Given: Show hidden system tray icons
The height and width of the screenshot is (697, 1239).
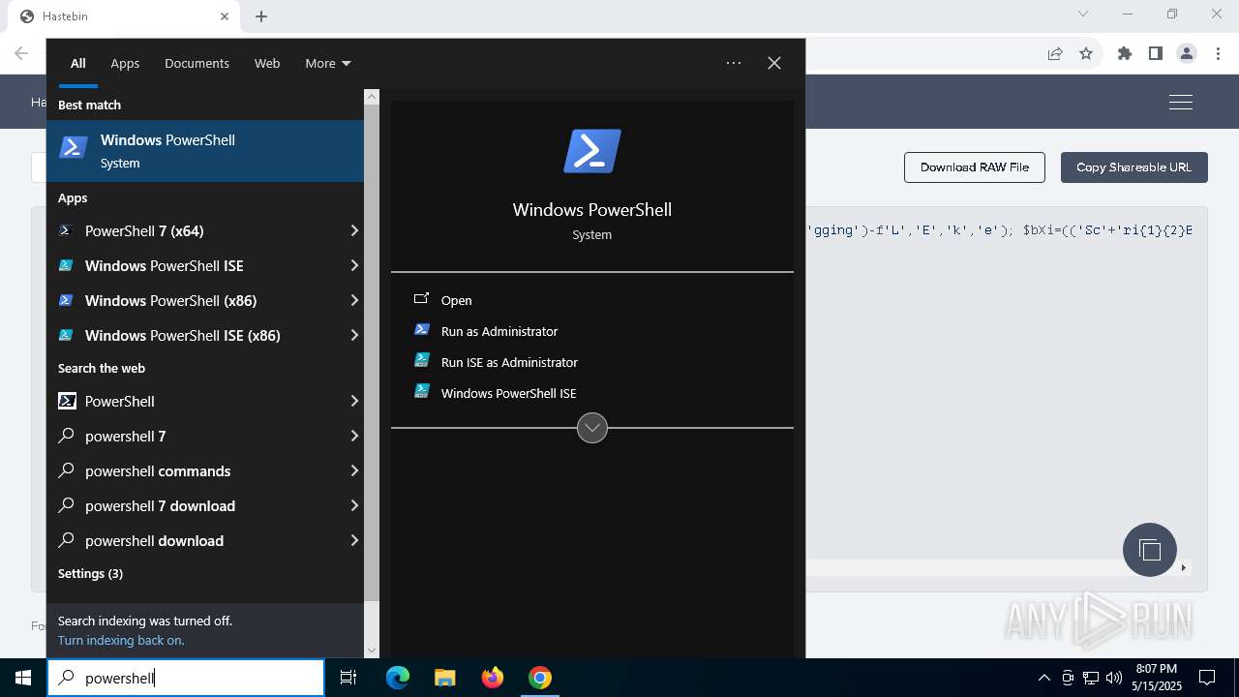Looking at the screenshot, I should click(x=1043, y=678).
